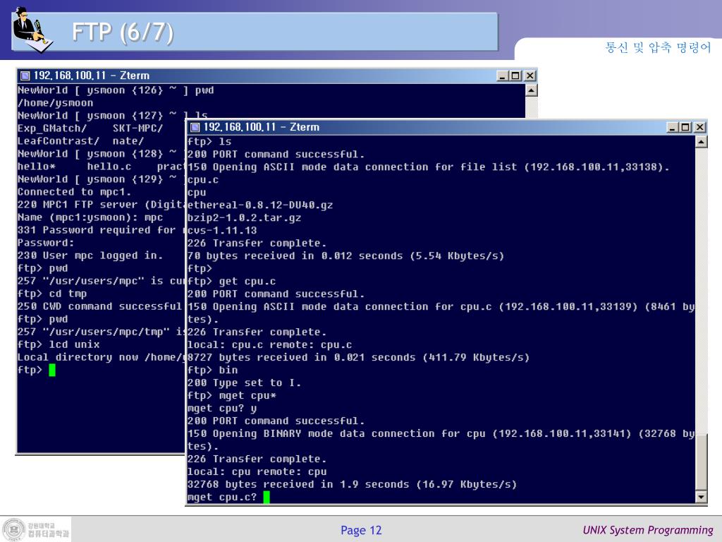Click the front Zterm window title bar icon
Screen dimensions: 722x542
[x=195, y=127]
